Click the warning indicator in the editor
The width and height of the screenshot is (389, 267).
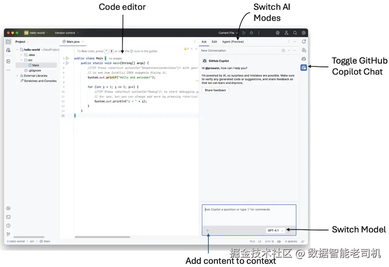pos(186,49)
